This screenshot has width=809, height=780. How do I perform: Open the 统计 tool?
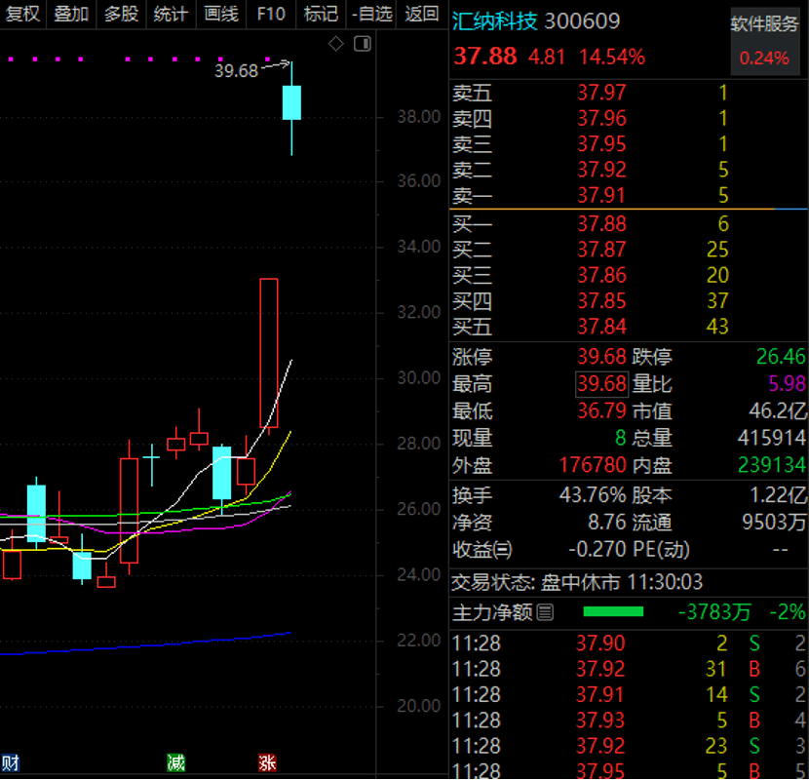tap(171, 14)
